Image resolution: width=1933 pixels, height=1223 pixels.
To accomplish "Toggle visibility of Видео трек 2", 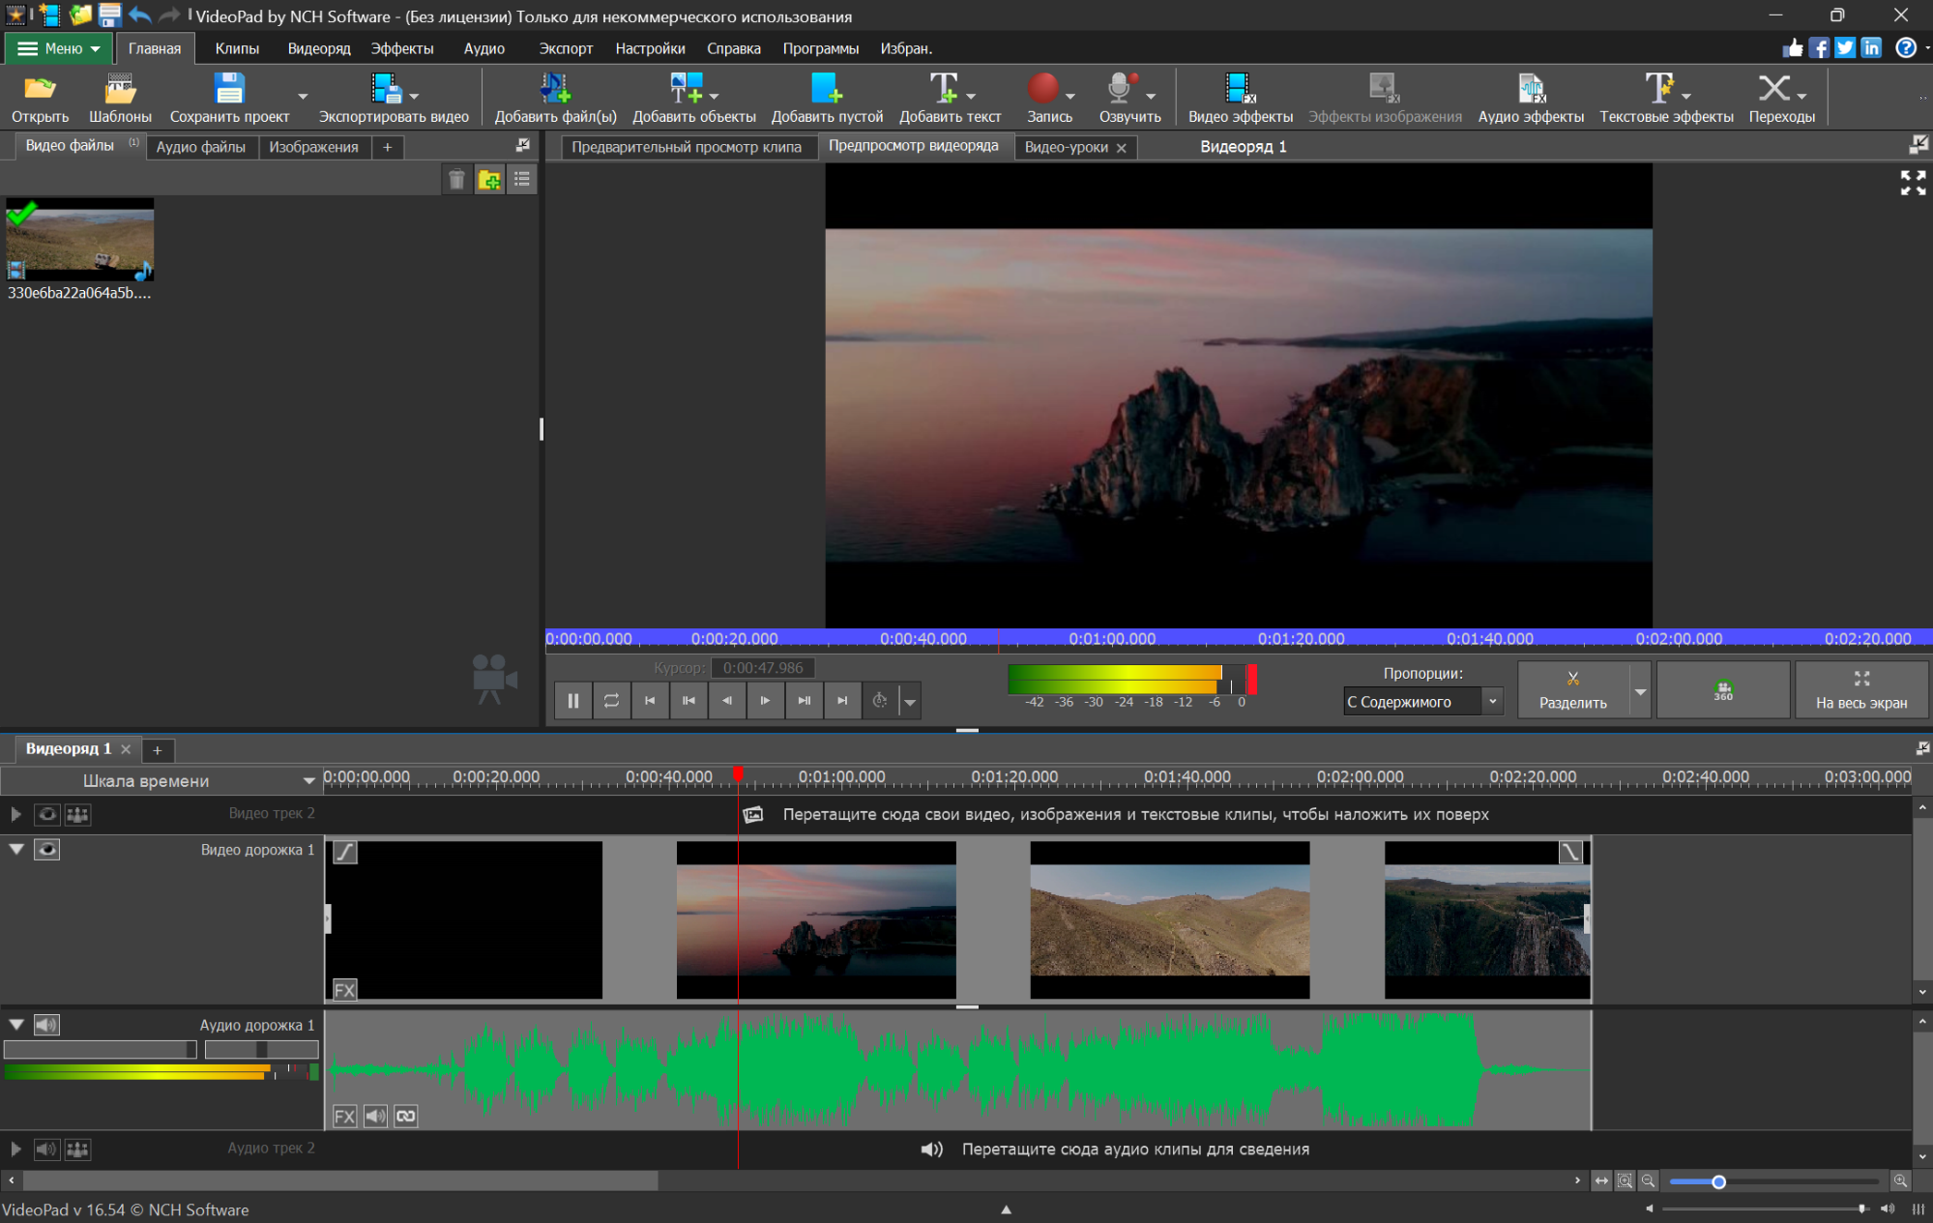I will tap(46, 814).
